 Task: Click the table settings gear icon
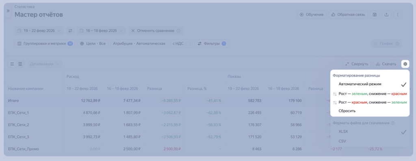click(x=405, y=64)
